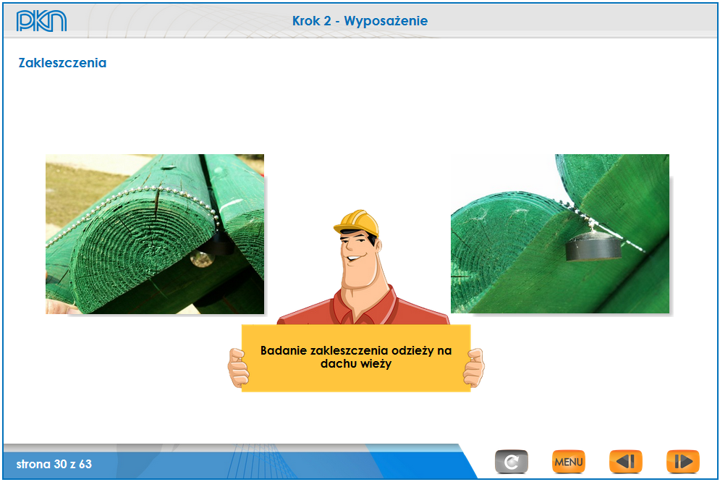Open the left photo with bead chain
Viewport: 720px width, 482px height.
[x=155, y=234]
